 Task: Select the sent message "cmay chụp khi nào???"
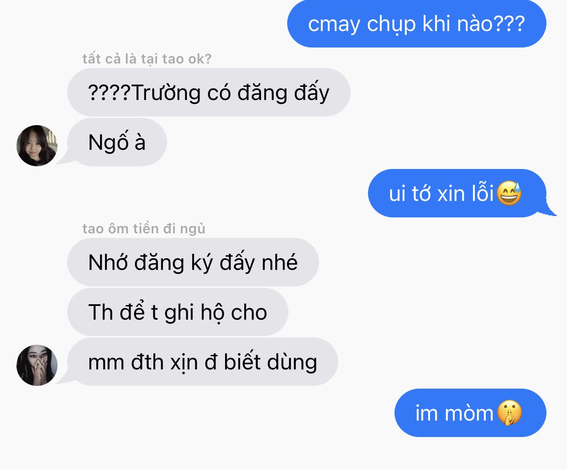point(416,24)
